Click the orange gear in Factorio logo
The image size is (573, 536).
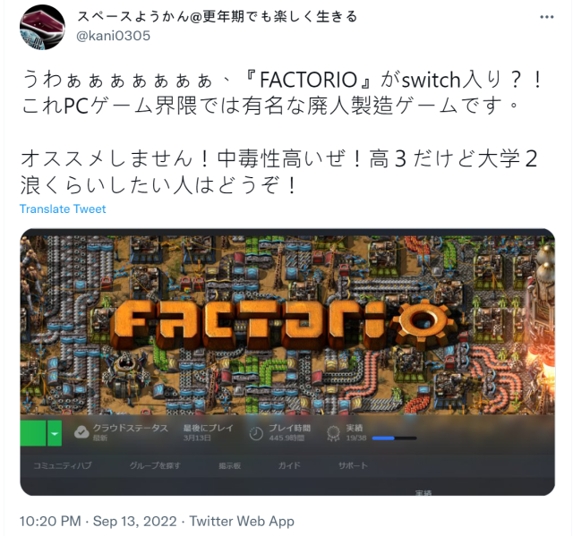coord(424,321)
